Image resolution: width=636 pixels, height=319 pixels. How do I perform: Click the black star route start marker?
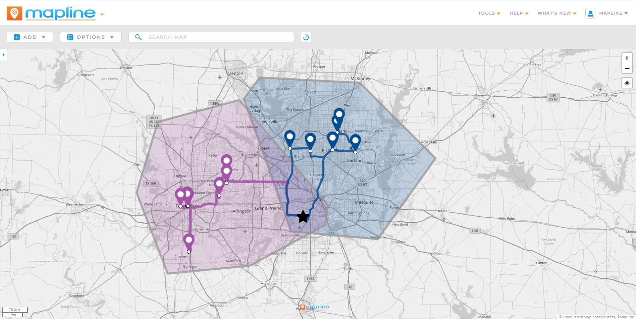303,217
